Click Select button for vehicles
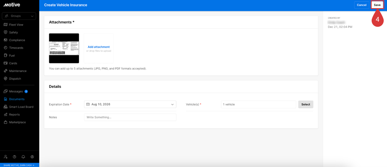Screen dimensions: 387x167 click(306, 104)
